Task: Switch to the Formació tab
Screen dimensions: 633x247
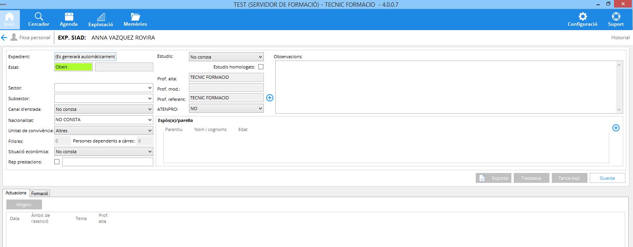Action: 40,194
